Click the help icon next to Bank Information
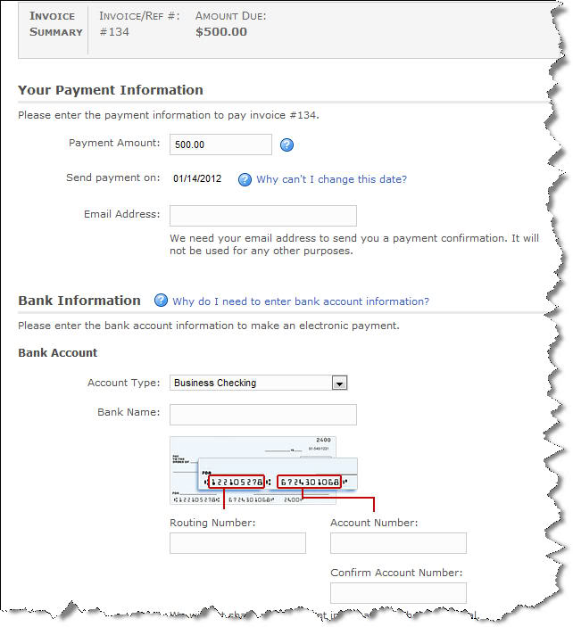Viewport: 573px width, 627px height. coord(161,301)
